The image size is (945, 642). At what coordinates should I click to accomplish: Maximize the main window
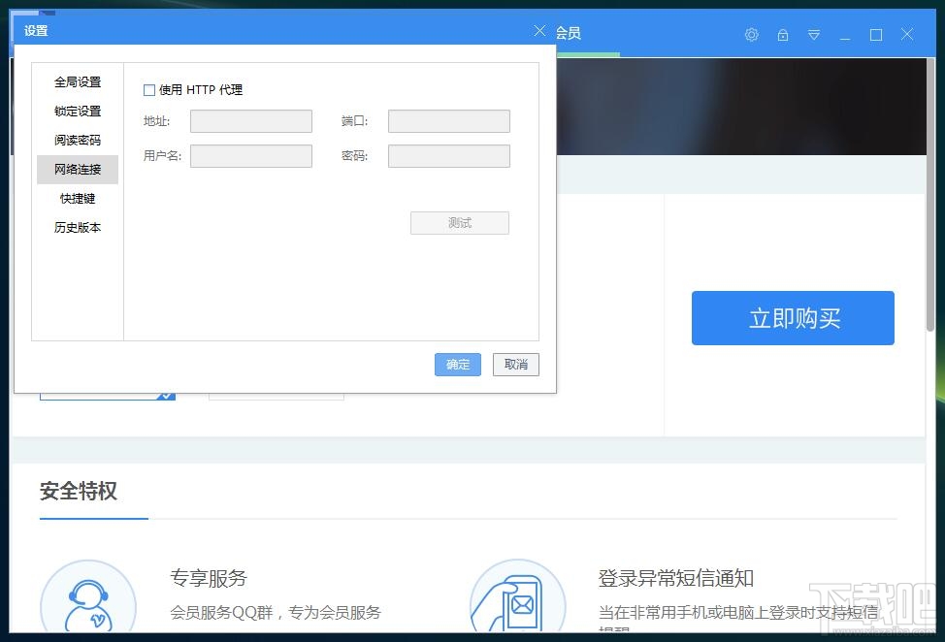coord(876,34)
